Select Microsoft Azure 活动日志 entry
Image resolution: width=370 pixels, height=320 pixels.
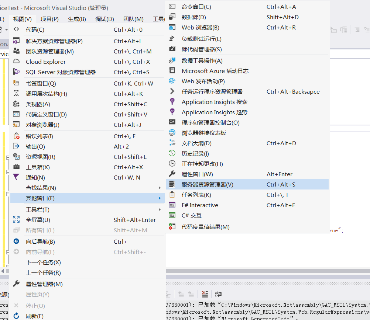coord(247,71)
